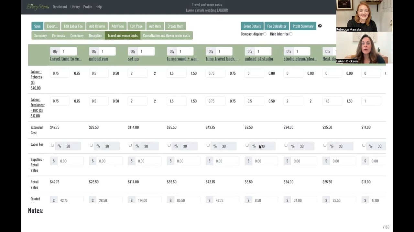Image resolution: width=414 pixels, height=232 pixels.
Task: Edit Qty field for set up column
Action: click(146, 51)
